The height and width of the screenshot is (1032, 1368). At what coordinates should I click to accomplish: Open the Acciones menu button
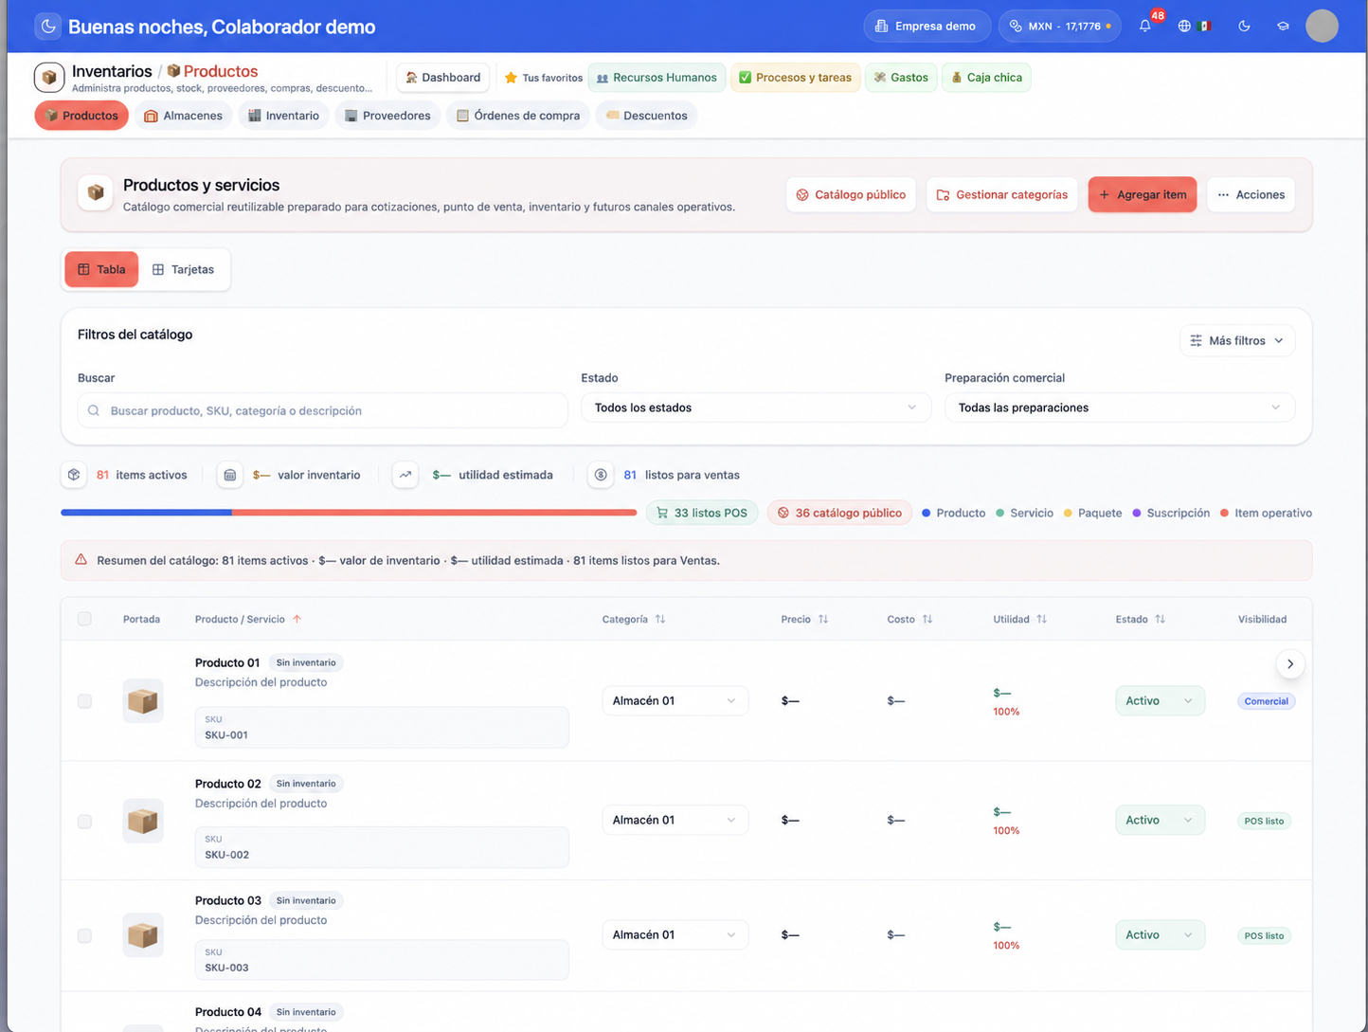tap(1251, 194)
